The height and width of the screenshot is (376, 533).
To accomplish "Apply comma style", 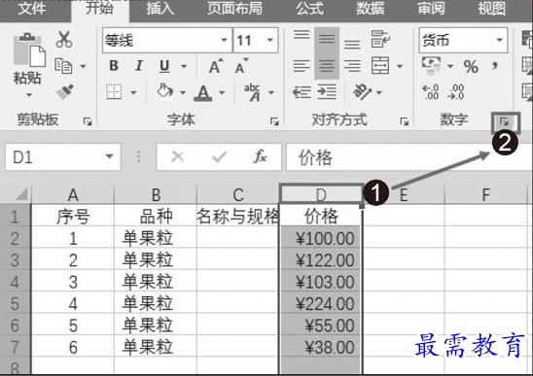I will pyautogui.click(x=495, y=65).
